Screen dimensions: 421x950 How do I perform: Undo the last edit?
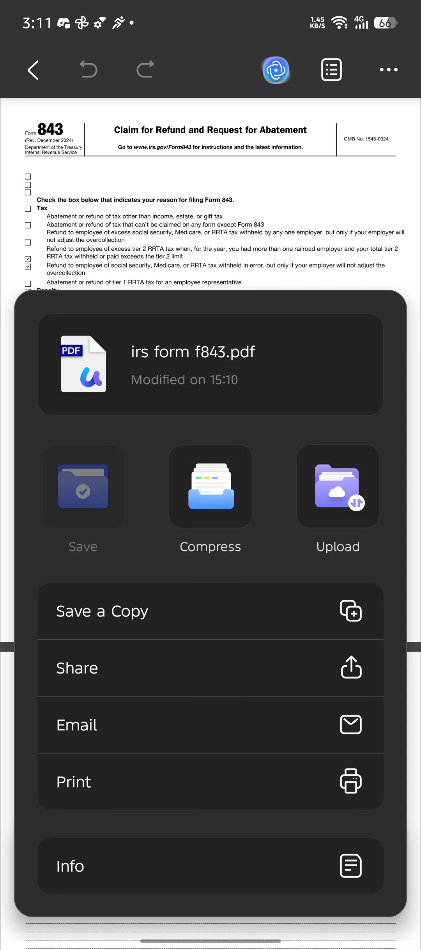pyautogui.click(x=88, y=69)
